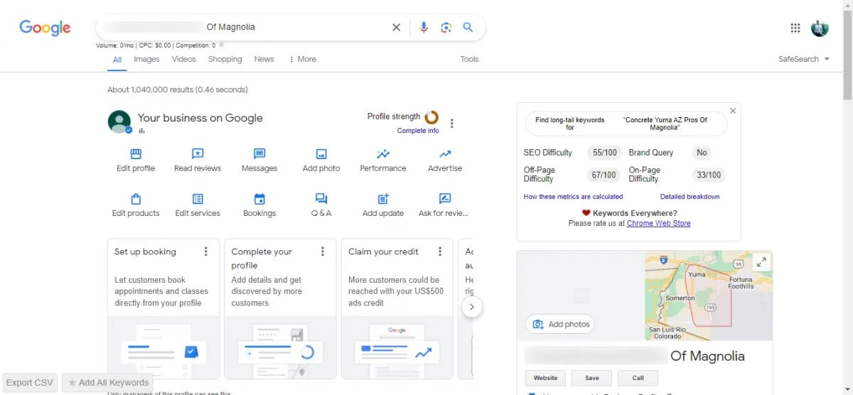853x395 pixels.
Task: Open Read reviews icon
Action: click(x=198, y=154)
